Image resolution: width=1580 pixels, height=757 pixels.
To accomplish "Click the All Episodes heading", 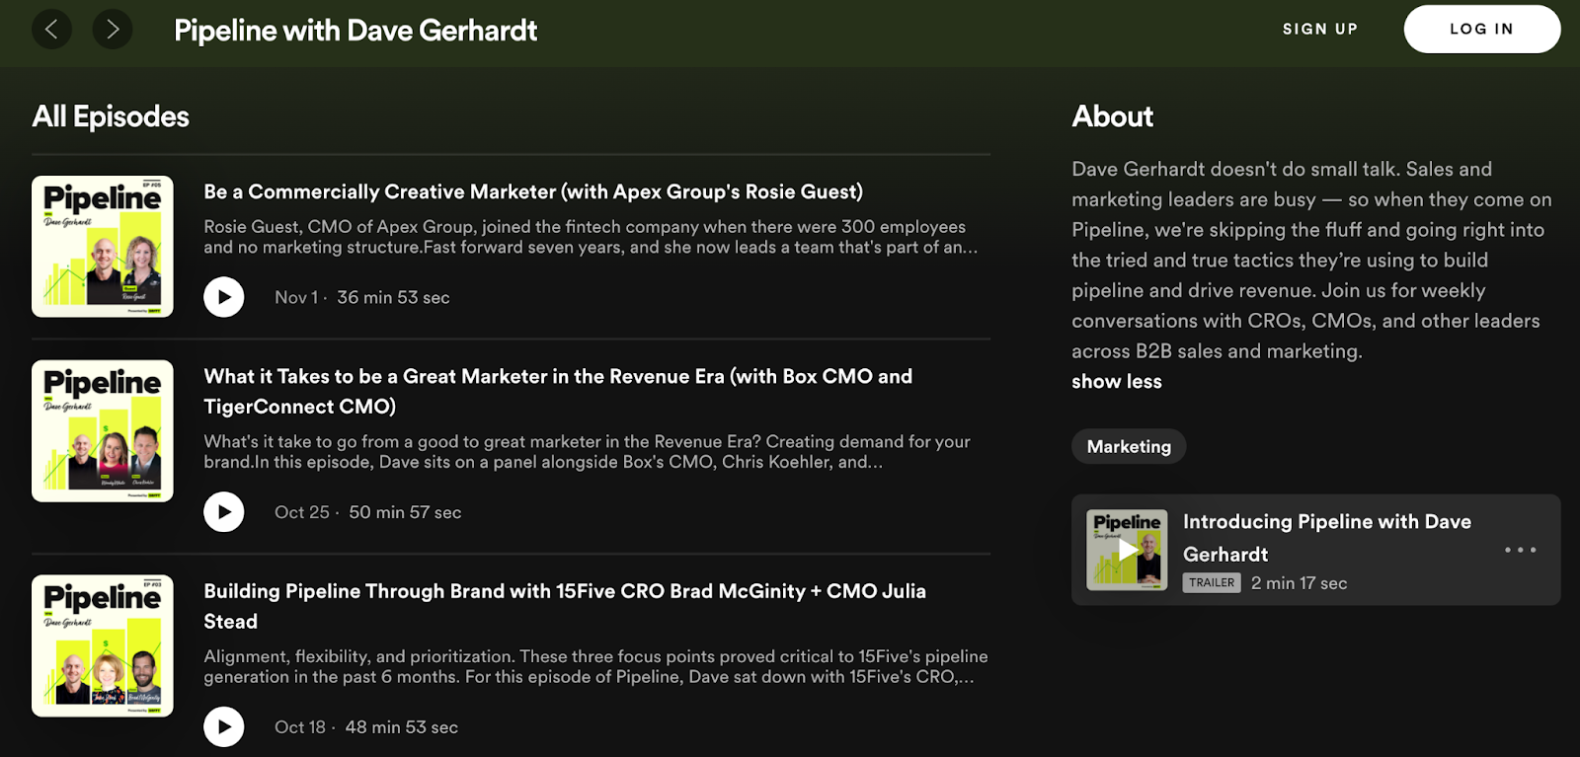I will click(111, 116).
